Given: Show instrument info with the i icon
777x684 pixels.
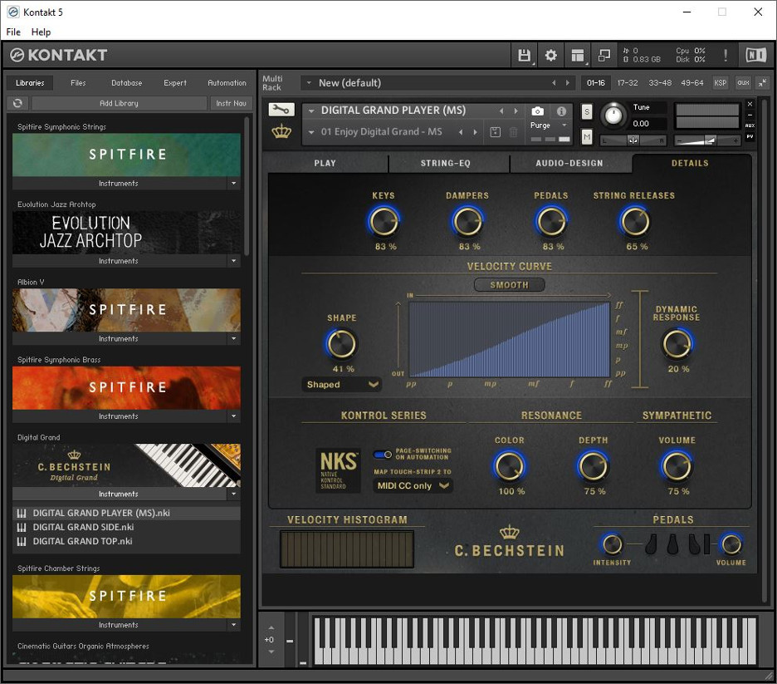Looking at the screenshot, I should (561, 111).
